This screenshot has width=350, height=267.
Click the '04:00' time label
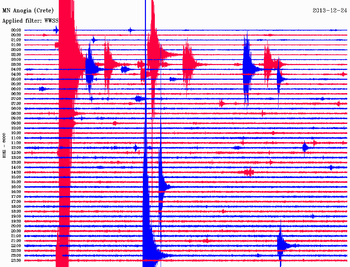pos(16,69)
